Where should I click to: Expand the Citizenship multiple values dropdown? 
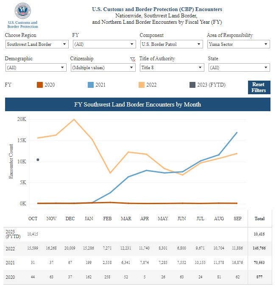103,67
